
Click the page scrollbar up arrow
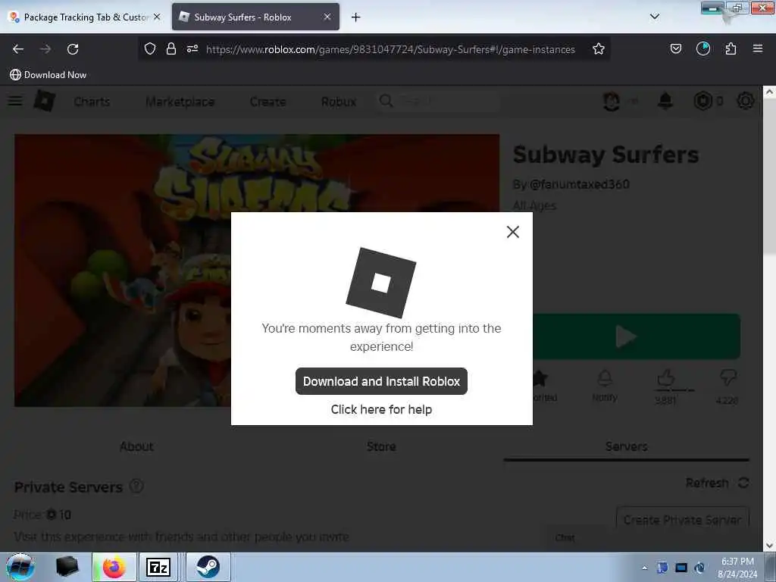(x=769, y=92)
